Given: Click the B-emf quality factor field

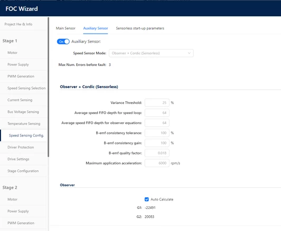Looking at the screenshot, I should pos(157,153).
